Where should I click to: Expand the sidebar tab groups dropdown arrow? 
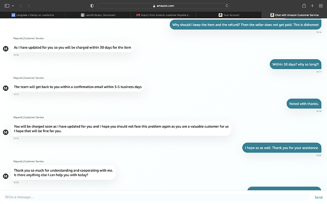point(13,6)
